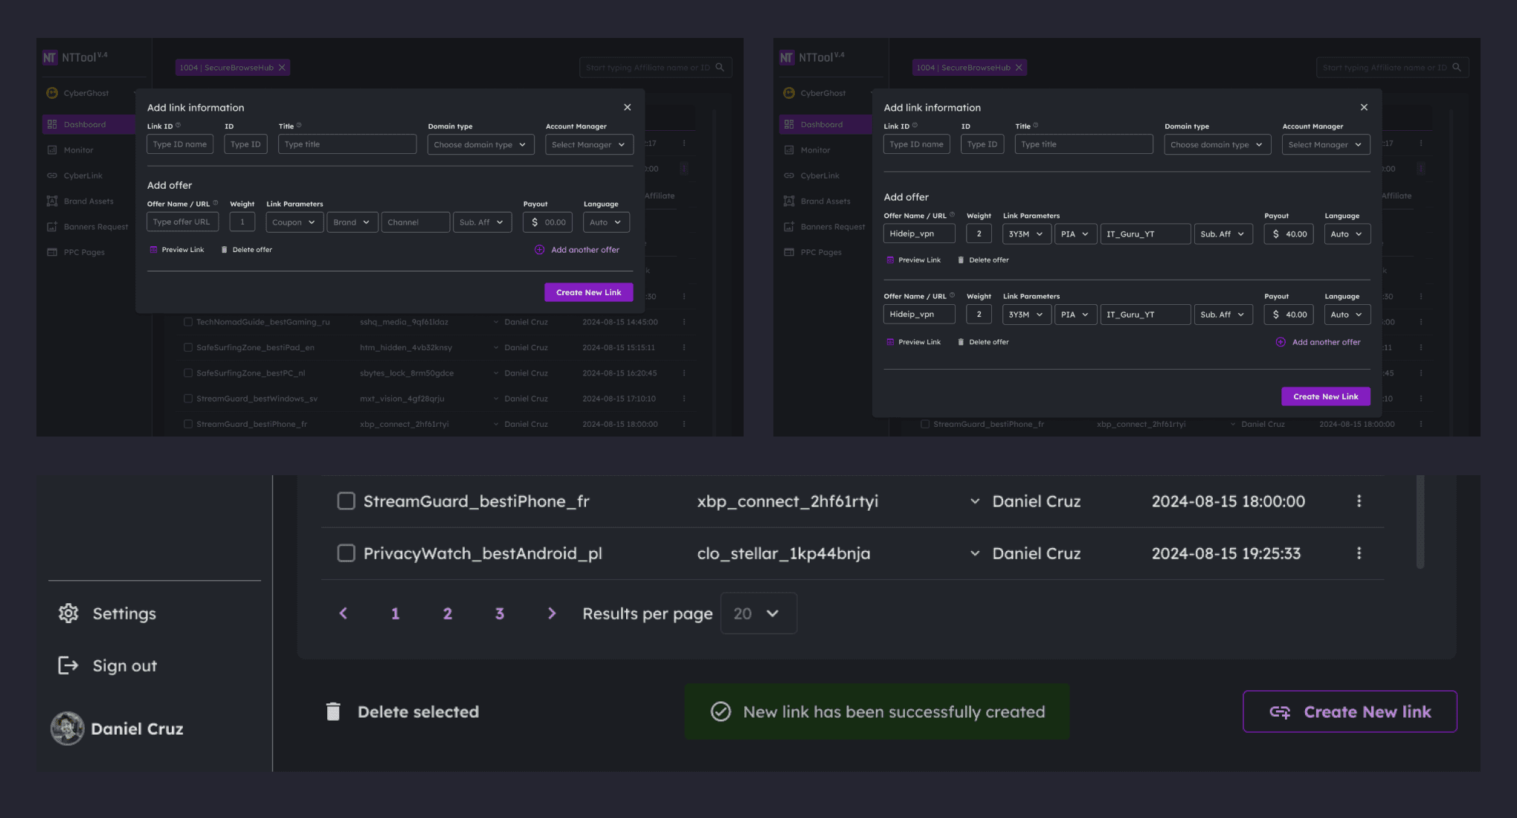Image resolution: width=1517 pixels, height=818 pixels.
Task: Open the Results per page dropdown
Action: (x=758, y=613)
